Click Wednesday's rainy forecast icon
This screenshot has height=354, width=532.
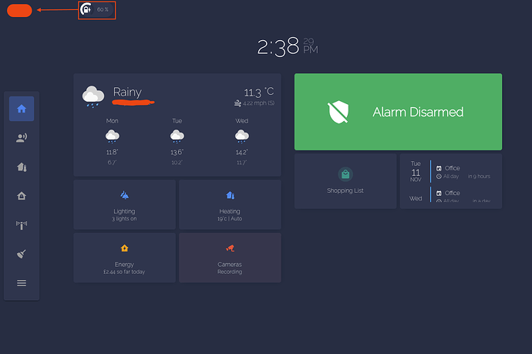(x=242, y=136)
